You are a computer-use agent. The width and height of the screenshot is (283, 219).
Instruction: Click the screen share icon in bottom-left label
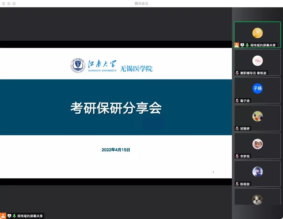pyautogui.click(x=9, y=216)
